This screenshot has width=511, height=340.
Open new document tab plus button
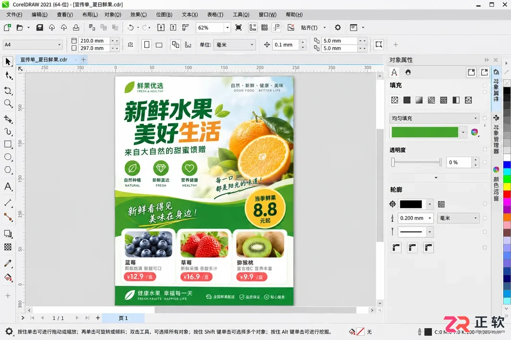point(83,59)
